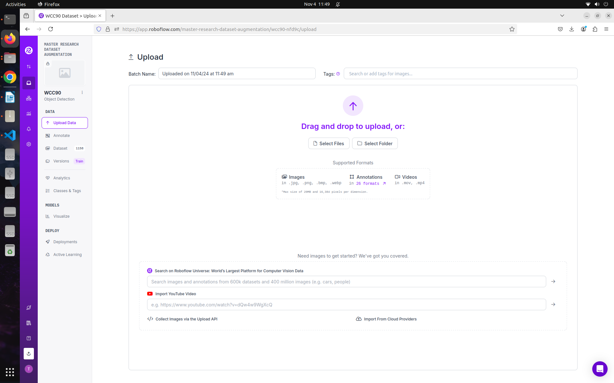This screenshot has width=614, height=383.
Task: Click the Select Files button
Action: pos(328,144)
